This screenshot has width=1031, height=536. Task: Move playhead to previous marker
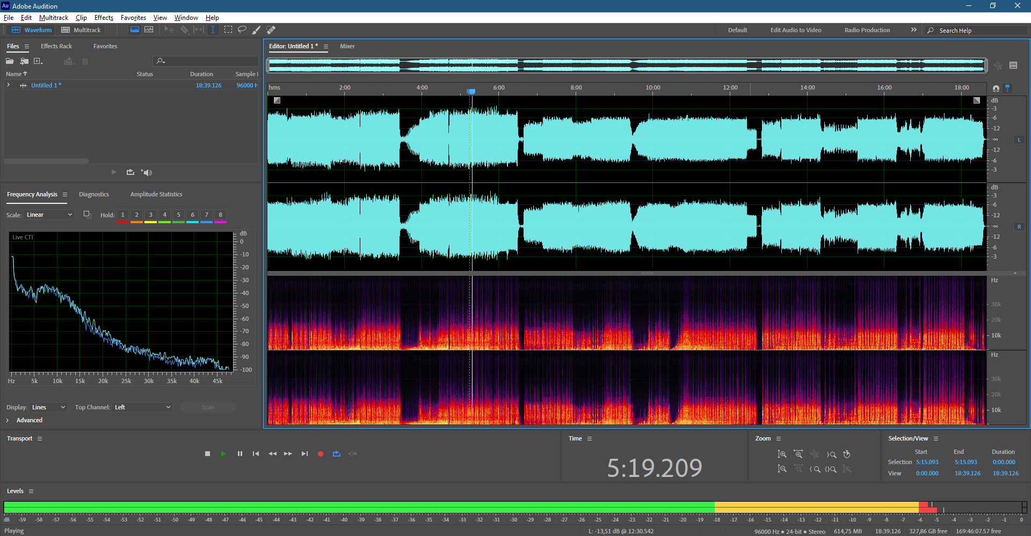[x=256, y=454]
